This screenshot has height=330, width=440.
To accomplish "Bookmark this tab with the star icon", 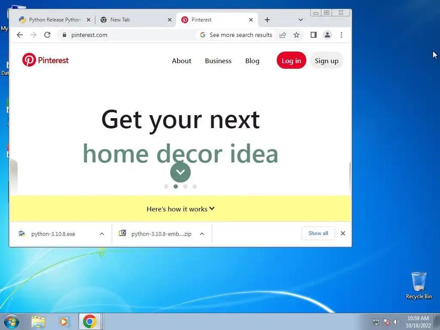I will pos(296,35).
